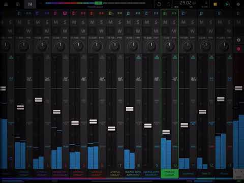This screenshot has height=183, width=244.
Task: Select track 7 name label at bottom
Action: (115, 173)
